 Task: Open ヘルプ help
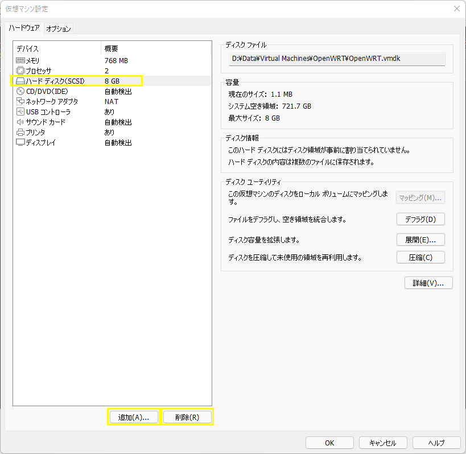click(x=436, y=443)
